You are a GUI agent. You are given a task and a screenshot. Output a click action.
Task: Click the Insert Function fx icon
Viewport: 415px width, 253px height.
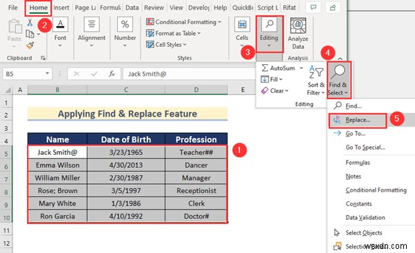(x=112, y=74)
